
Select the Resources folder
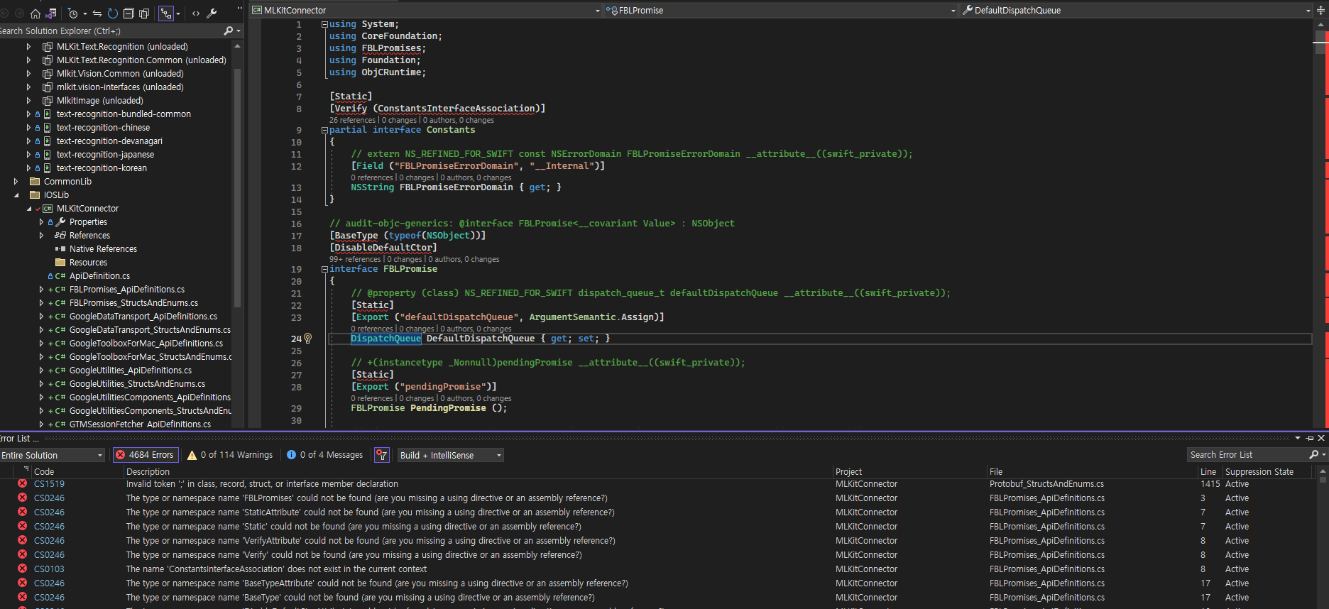(x=88, y=263)
